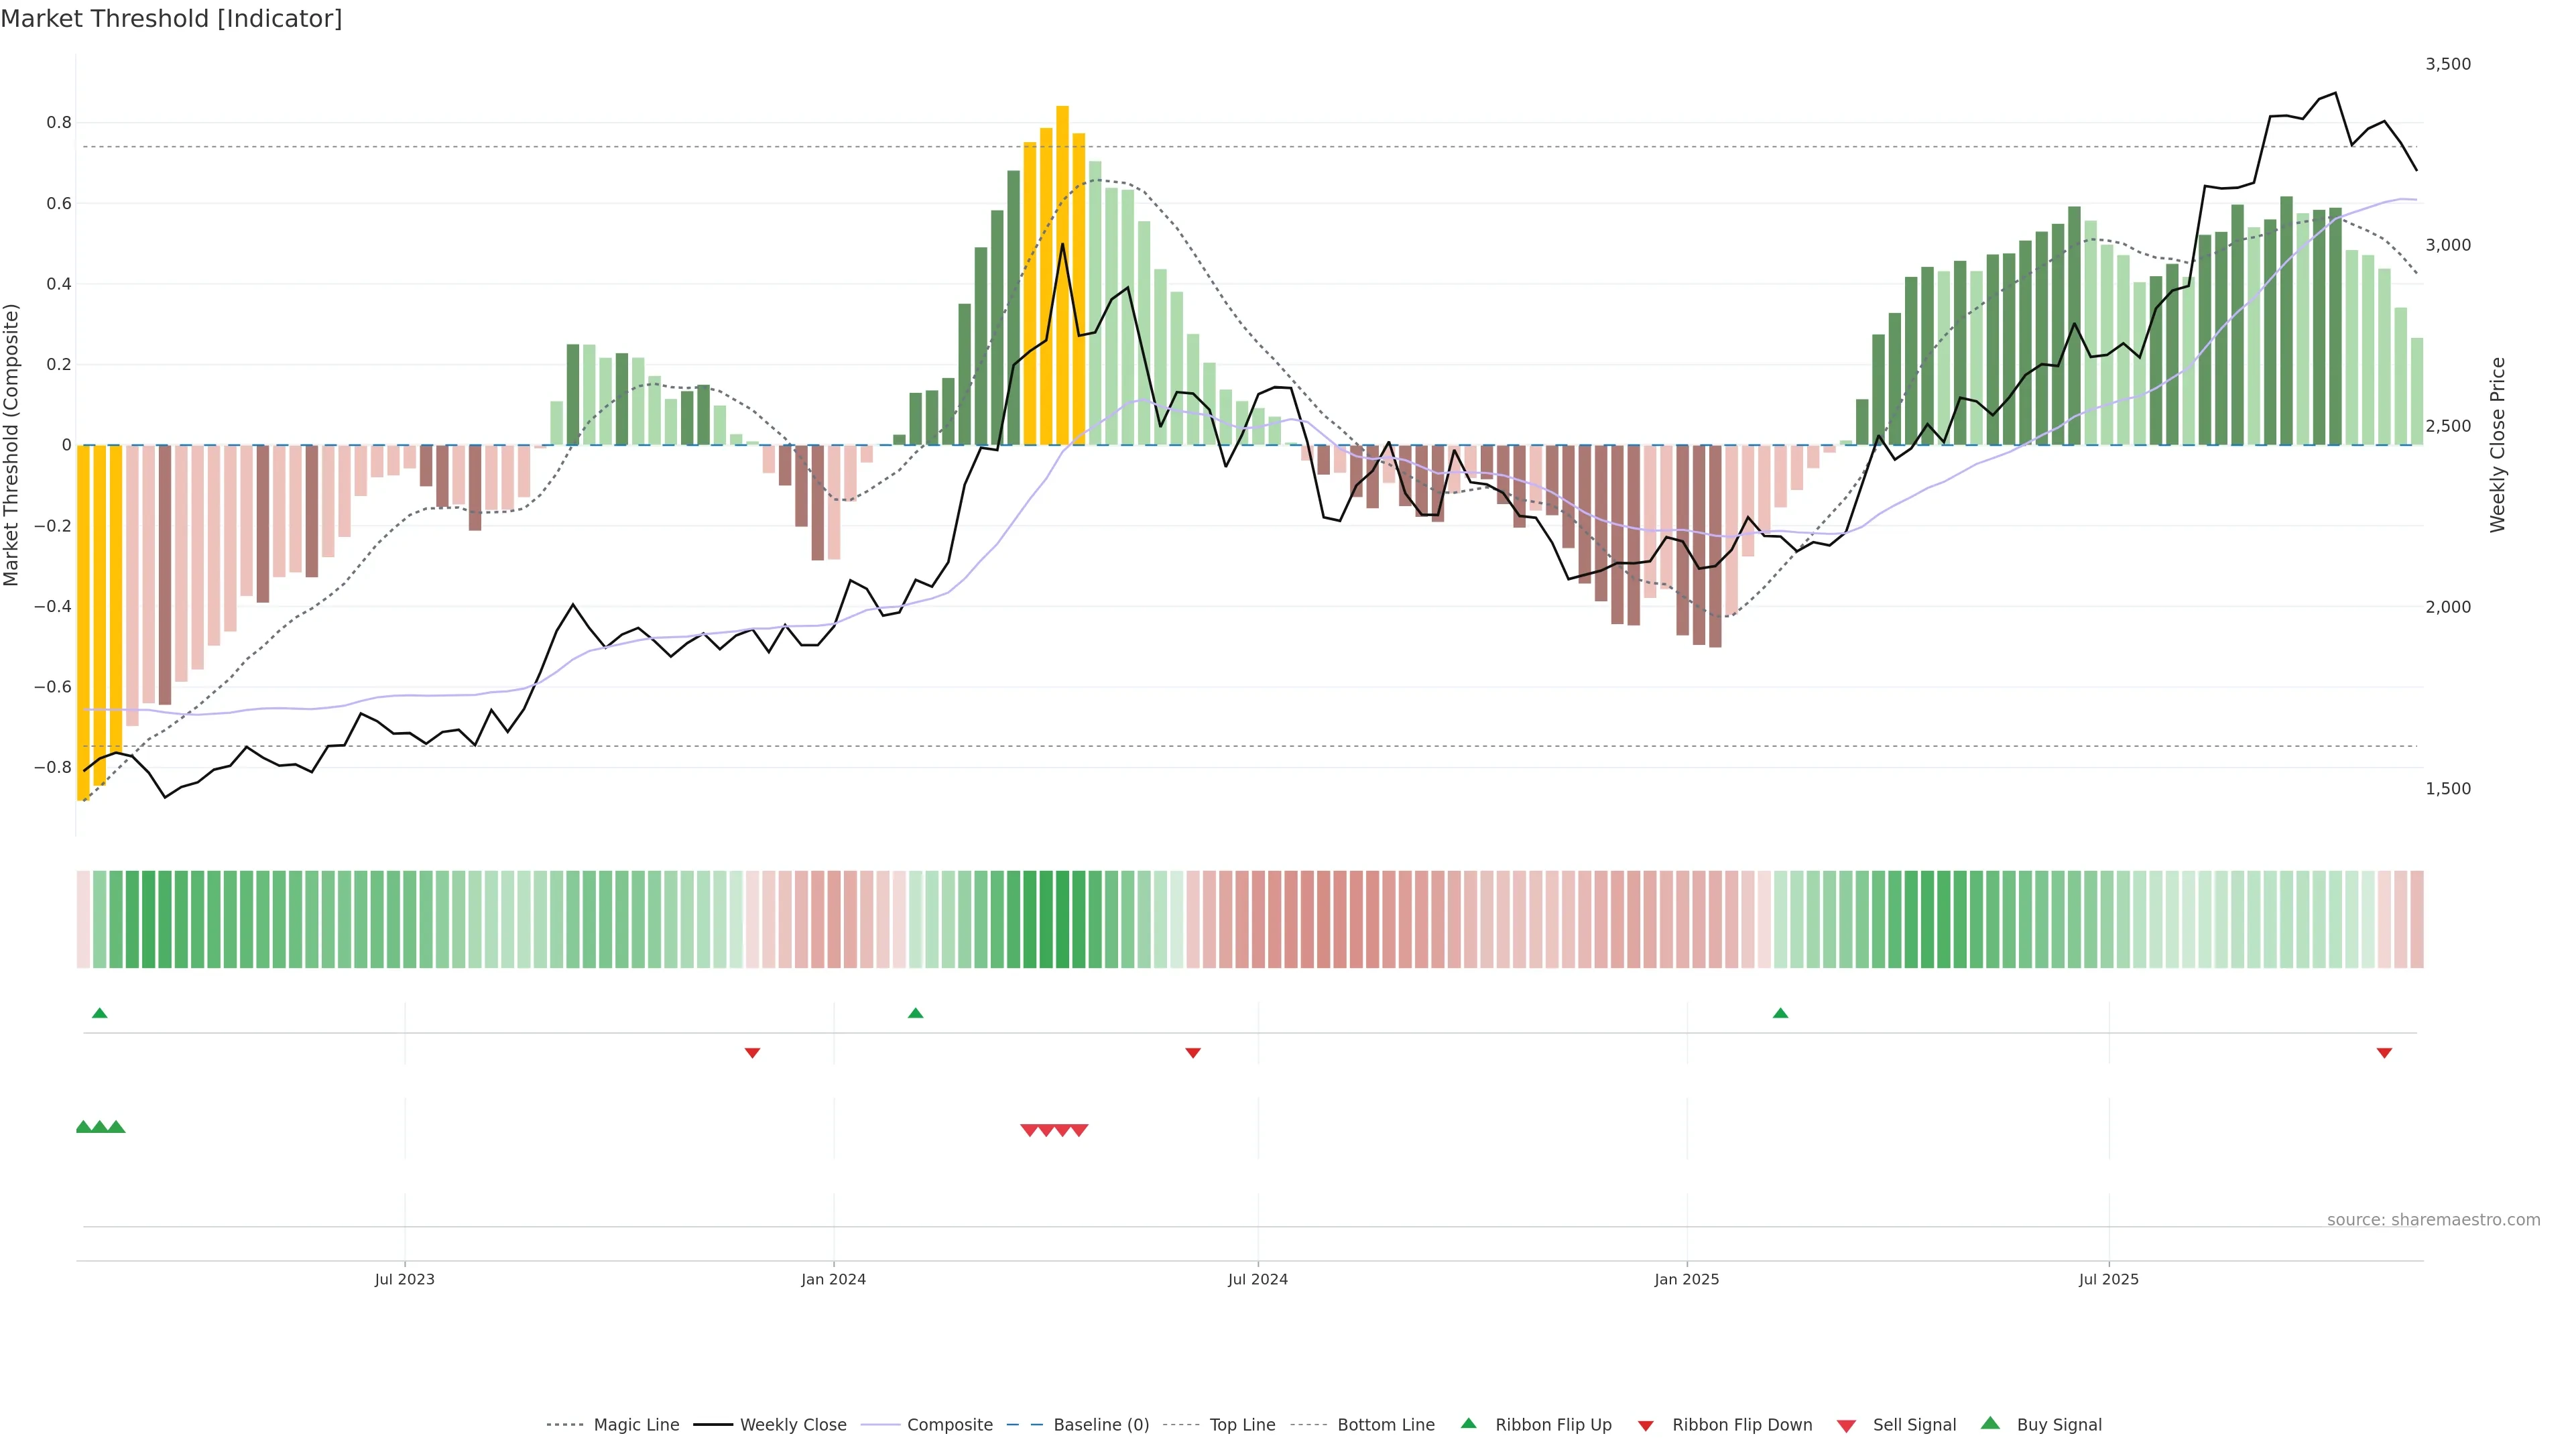
Task: Click the Buy Signal legend triangle icon
Action: pos(1989,1423)
